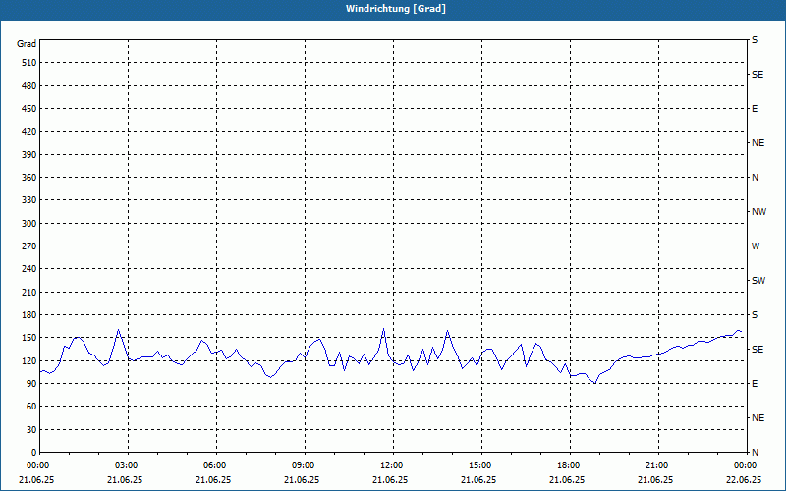Click the 420 y-axis label
Image resolution: width=786 pixels, height=491 pixels.
click(x=29, y=132)
